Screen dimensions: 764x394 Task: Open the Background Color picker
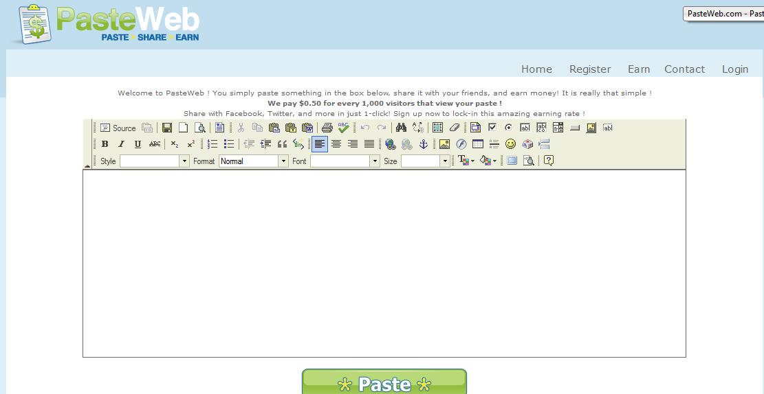[488, 161]
